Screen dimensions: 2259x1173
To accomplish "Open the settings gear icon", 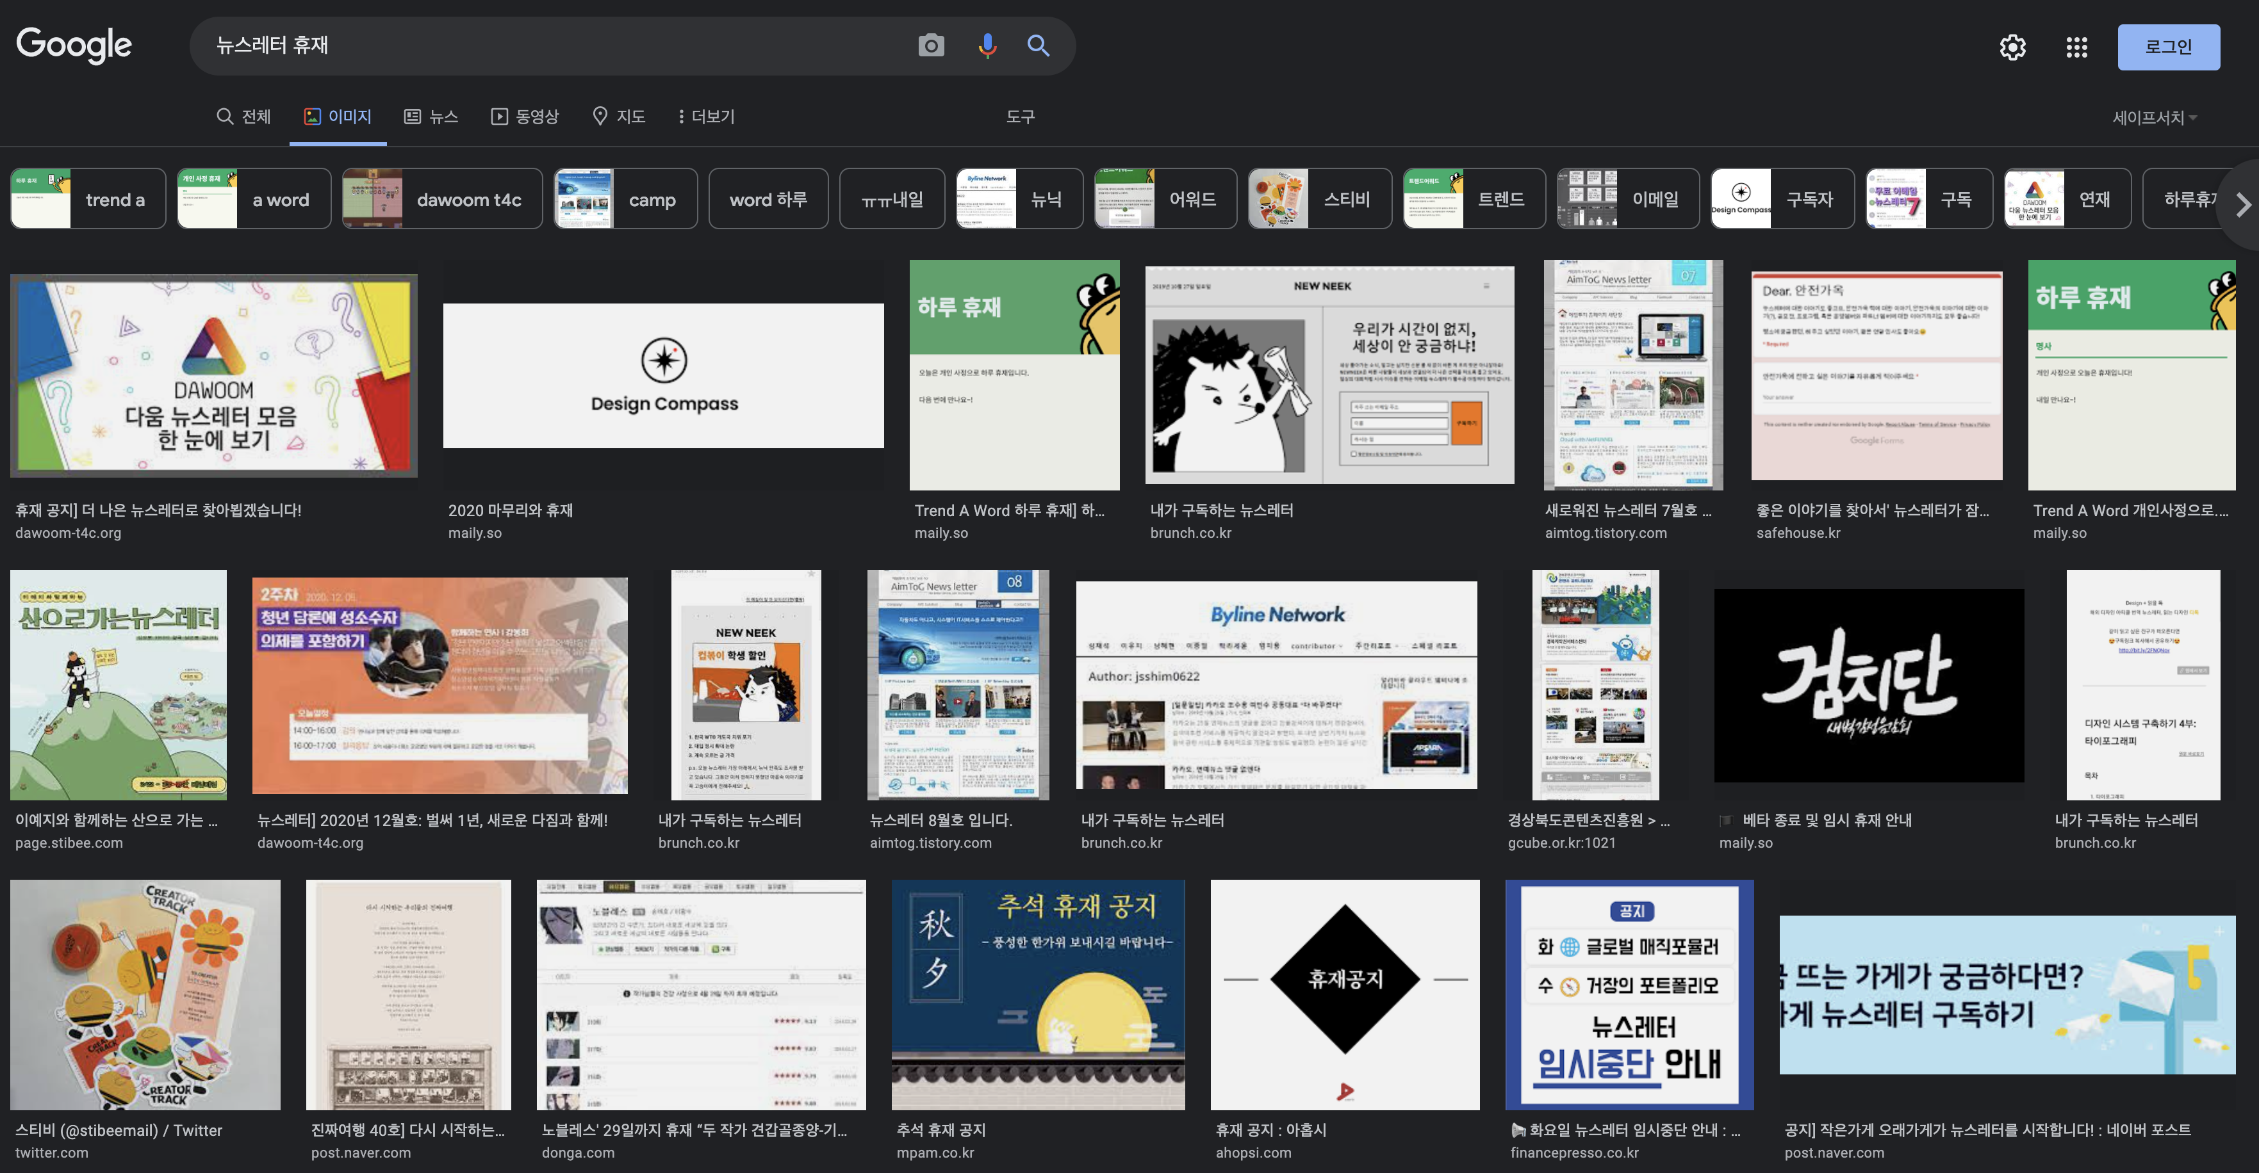I will [x=2012, y=47].
